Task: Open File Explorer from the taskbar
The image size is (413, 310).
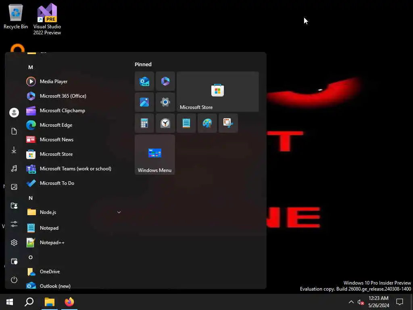Action: coord(50,302)
